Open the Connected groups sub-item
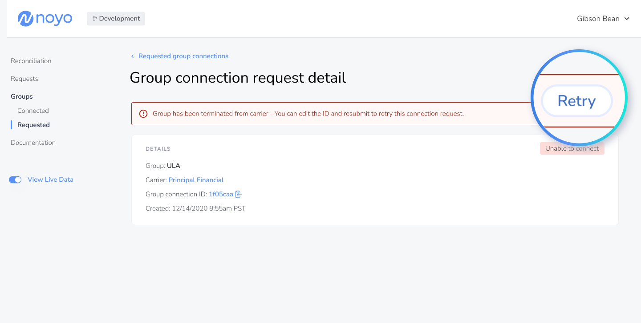 click(33, 111)
